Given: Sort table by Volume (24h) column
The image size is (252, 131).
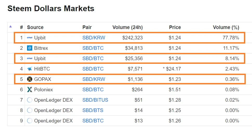Looking at the screenshot, I should tap(127, 27).
